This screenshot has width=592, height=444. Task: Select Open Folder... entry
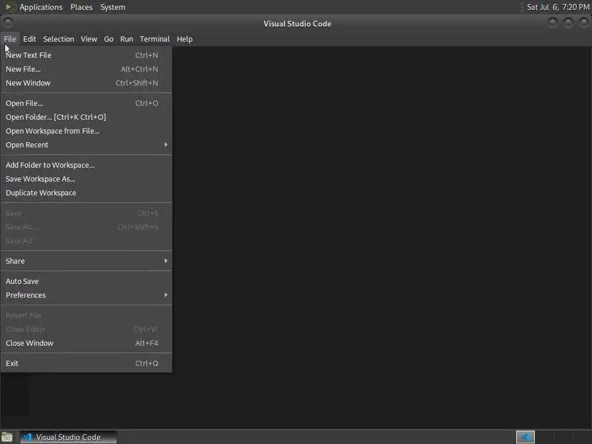tap(86, 117)
